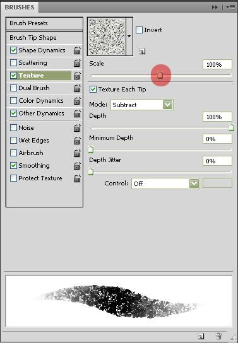Click the lock icon beside Scattering

77,63
